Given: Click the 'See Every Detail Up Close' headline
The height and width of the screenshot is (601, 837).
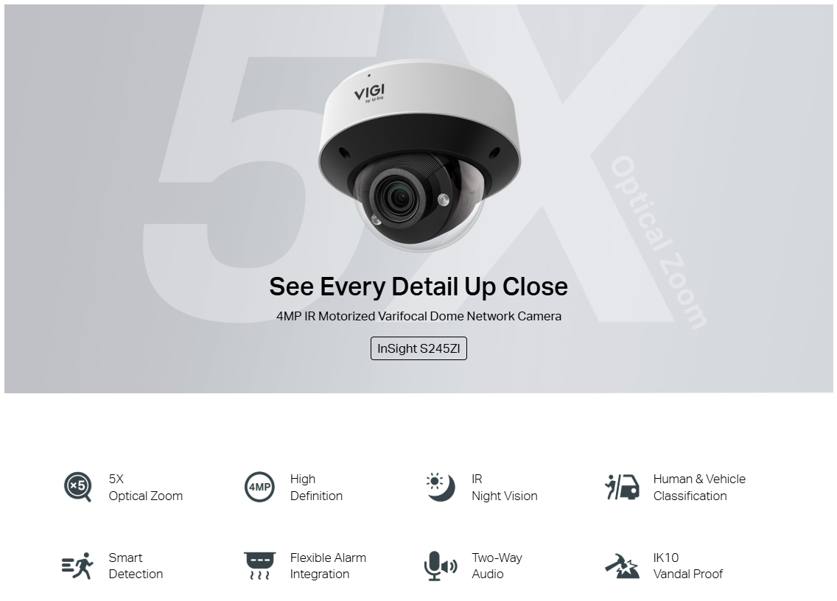Looking at the screenshot, I should point(418,287).
